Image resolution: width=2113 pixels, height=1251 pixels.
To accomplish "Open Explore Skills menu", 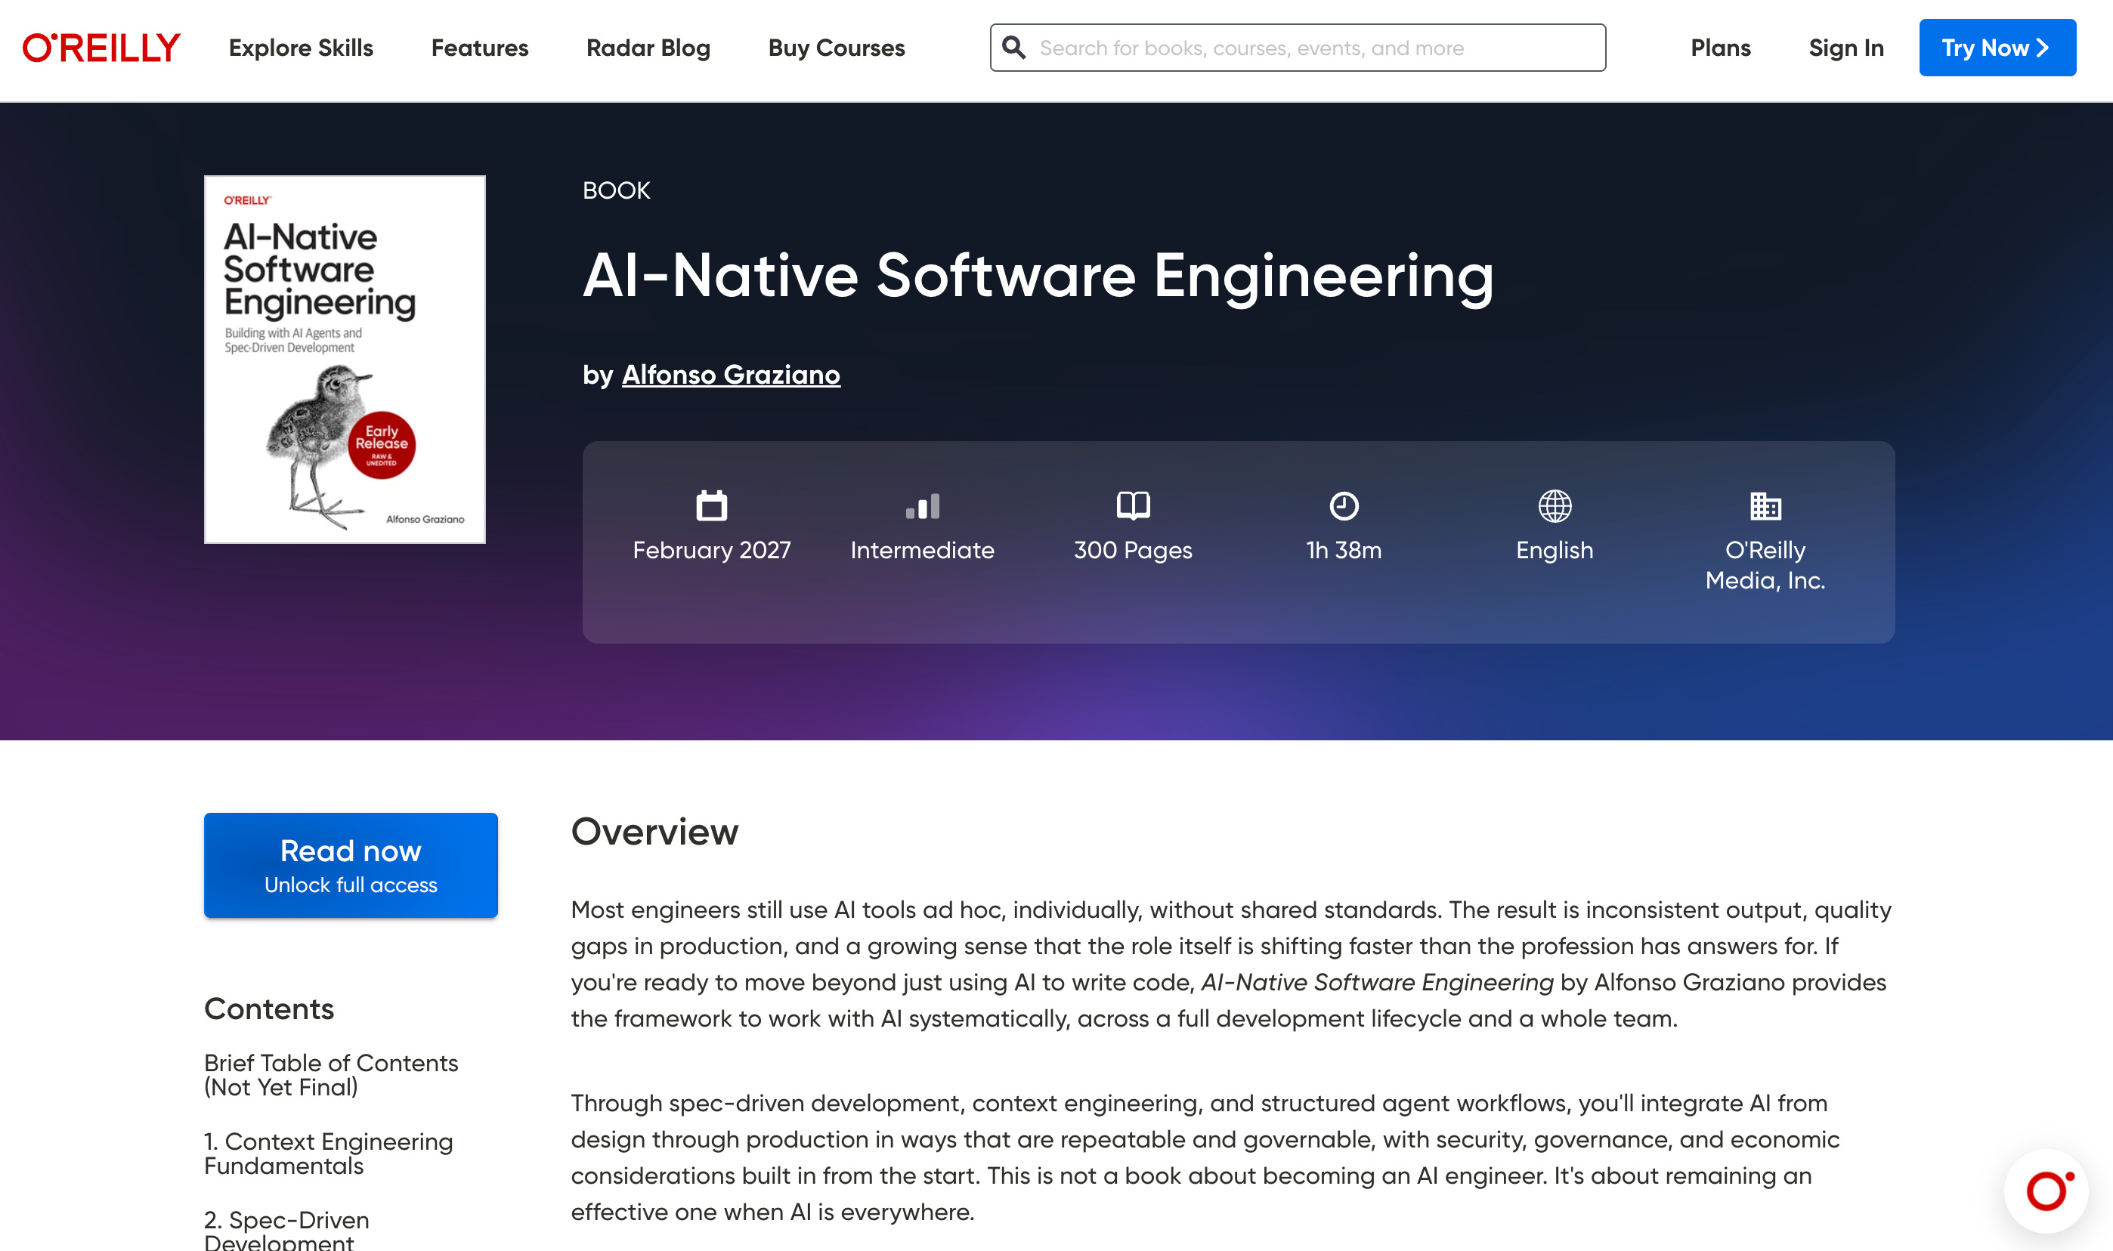I will 301,48.
